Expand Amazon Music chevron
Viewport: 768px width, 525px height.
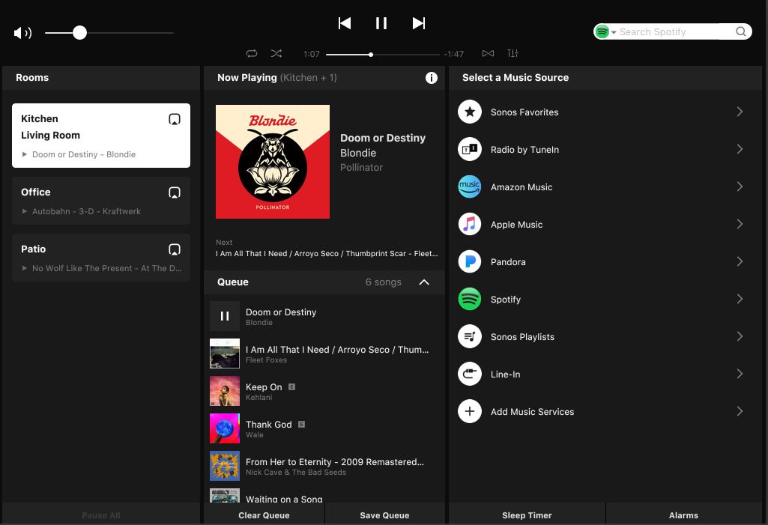pyautogui.click(x=740, y=186)
